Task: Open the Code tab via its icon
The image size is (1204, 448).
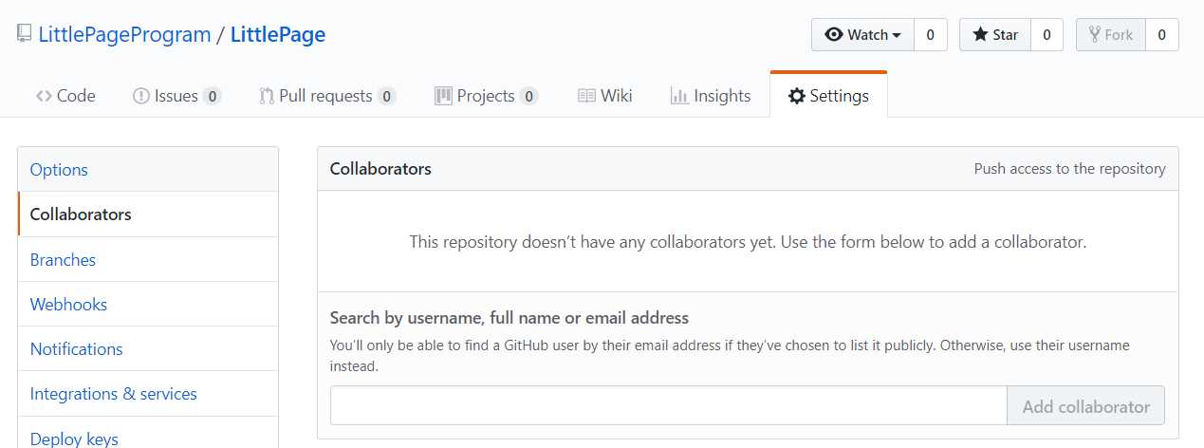Action: coord(44,96)
